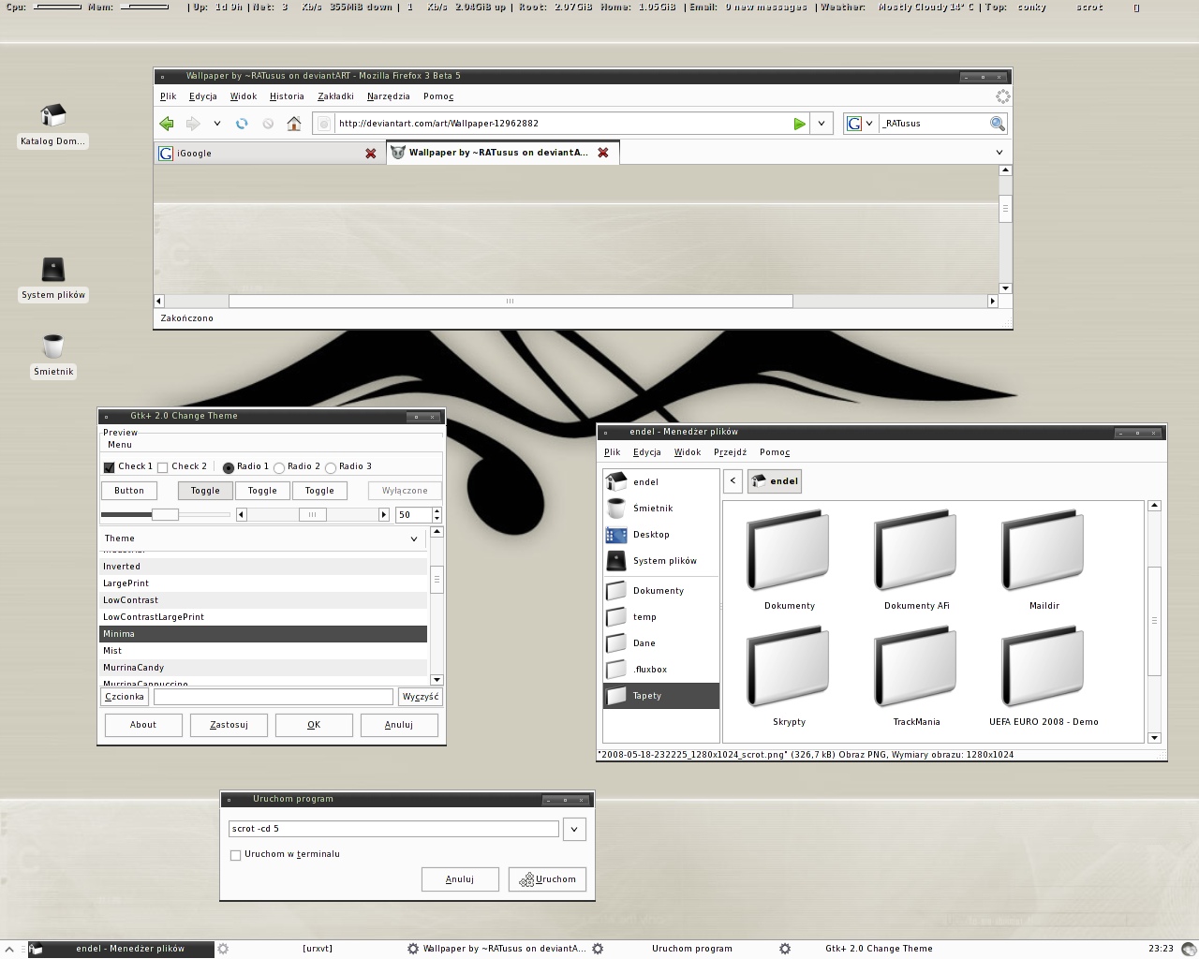
Task: Switch to the iGoogle tab
Action: click(x=268, y=154)
